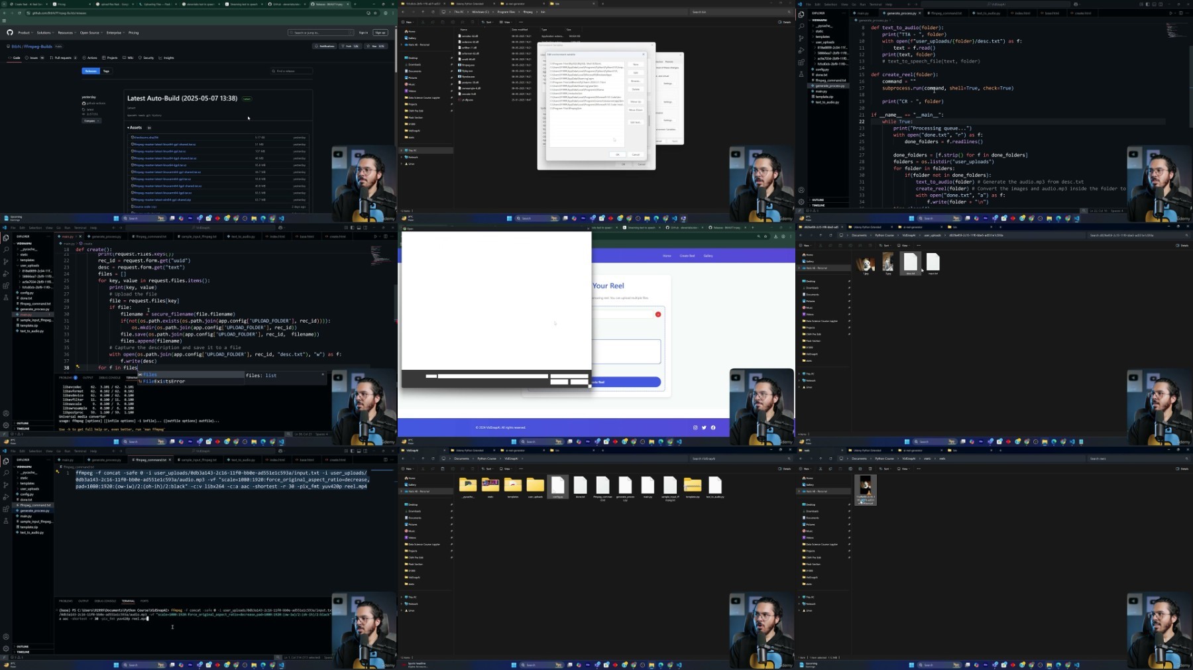The width and height of the screenshot is (1193, 670).
Task: Click Browse... in Edit environment variable dialog
Action: [x=636, y=81]
